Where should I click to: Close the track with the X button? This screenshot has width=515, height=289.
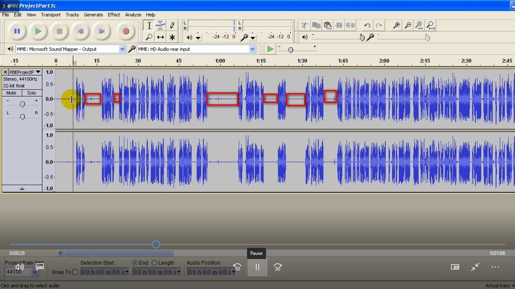pyautogui.click(x=5, y=72)
